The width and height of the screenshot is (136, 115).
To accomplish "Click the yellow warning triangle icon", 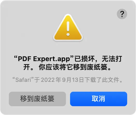I will [68, 28].
